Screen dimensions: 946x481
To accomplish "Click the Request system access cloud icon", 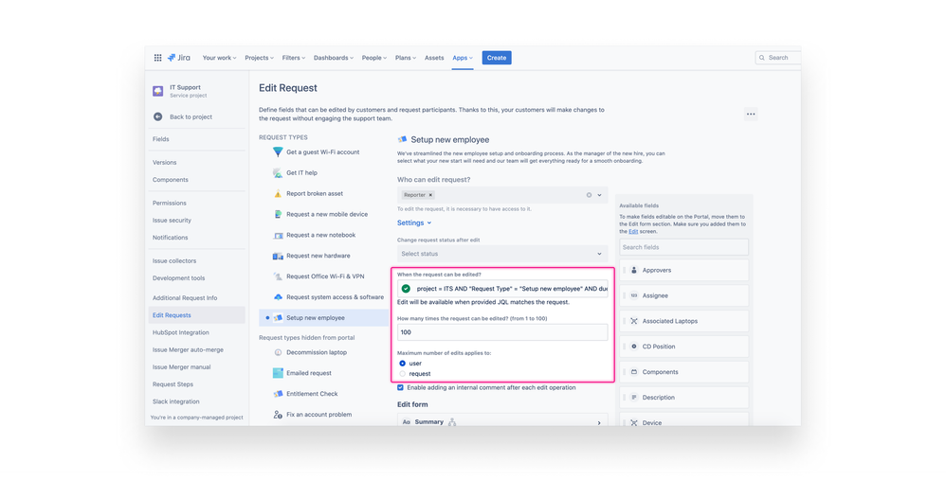I will tap(278, 297).
